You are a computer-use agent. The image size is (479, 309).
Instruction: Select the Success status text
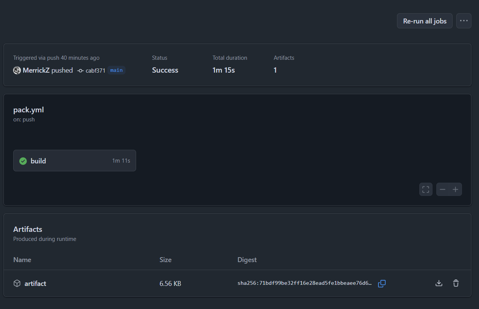(x=165, y=70)
